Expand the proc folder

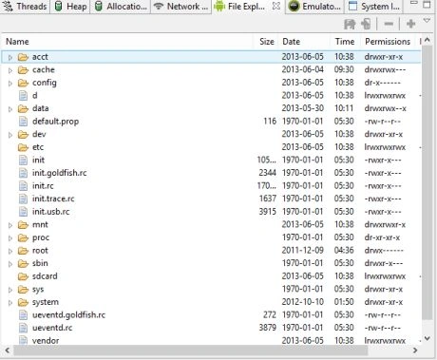click(10, 238)
